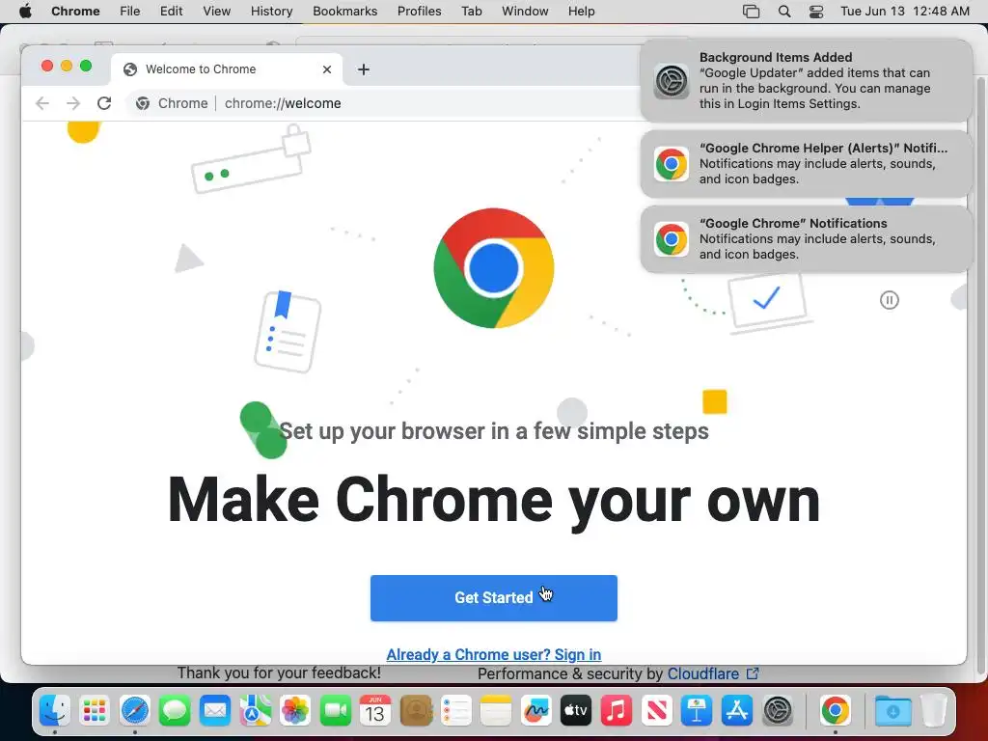Open the Edit menu
Viewport: 988px width, 741px height.
172,11
